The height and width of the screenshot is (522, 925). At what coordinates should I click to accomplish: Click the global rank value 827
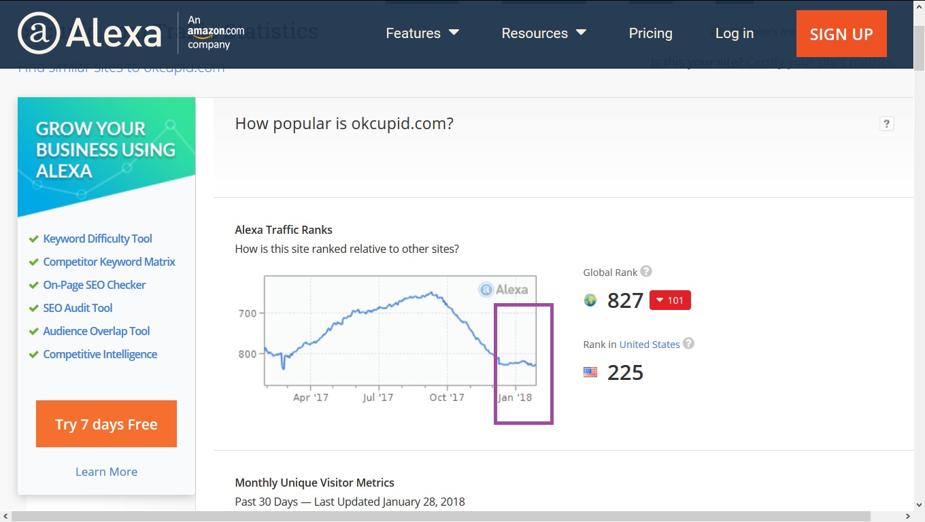click(x=625, y=300)
